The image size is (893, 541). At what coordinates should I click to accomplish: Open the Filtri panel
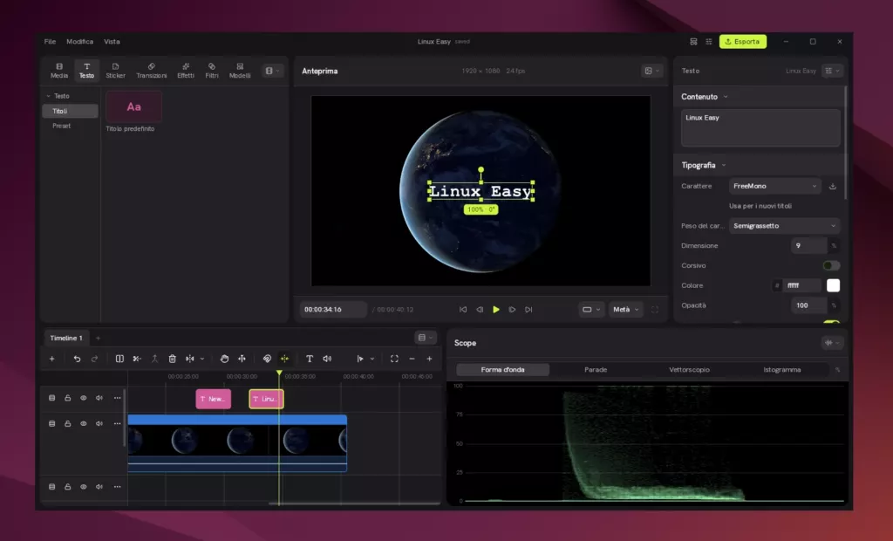pyautogui.click(x=212, y=70)
